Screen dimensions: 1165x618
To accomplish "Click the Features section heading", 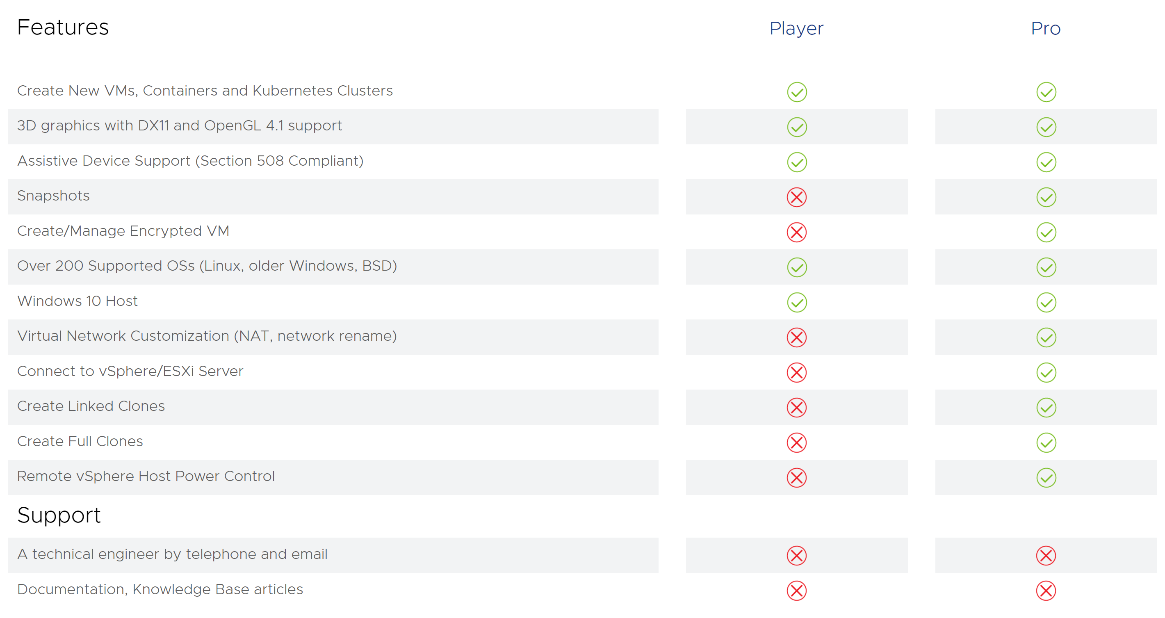I will click(x=63, y=27).
